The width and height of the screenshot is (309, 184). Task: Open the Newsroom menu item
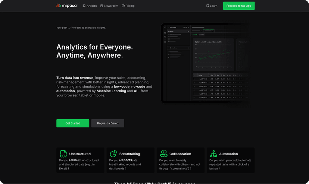point(109,6)
